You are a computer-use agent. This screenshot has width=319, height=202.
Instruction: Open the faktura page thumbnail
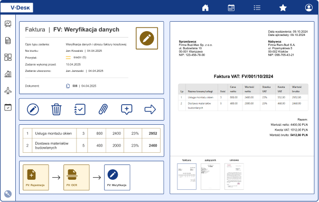pyautogui.click(x=187, y=176)
